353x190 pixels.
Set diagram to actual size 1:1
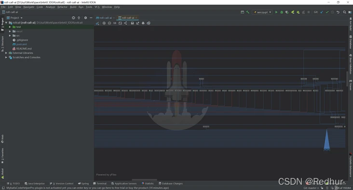pos(115,23)
